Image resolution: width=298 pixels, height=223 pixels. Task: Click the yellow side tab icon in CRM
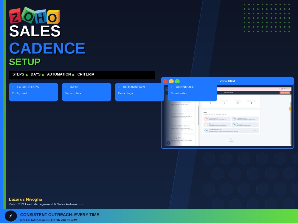[x=290, y=109]
